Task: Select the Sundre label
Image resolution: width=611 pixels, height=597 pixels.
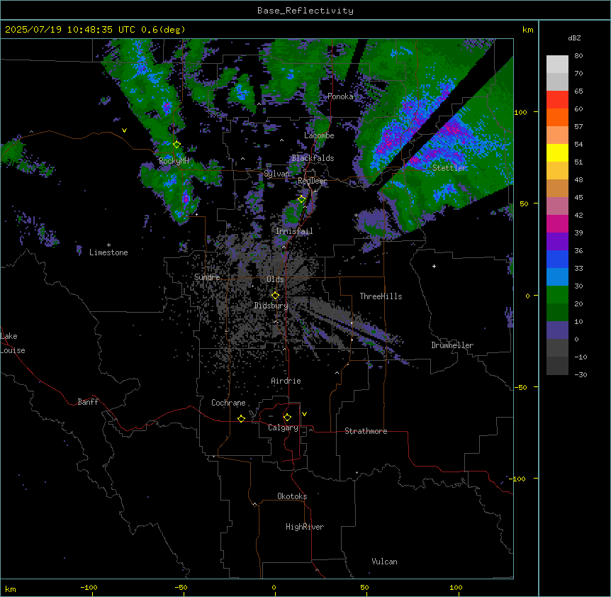Action: pos(207,277)
